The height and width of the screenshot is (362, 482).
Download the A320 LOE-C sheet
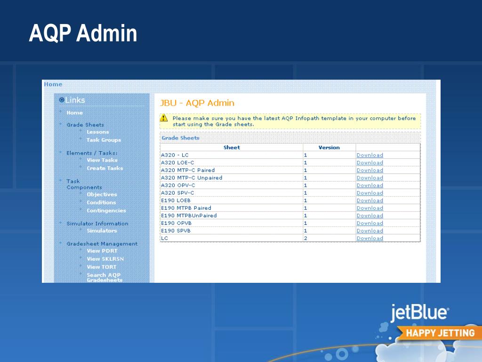pos(370,163)
